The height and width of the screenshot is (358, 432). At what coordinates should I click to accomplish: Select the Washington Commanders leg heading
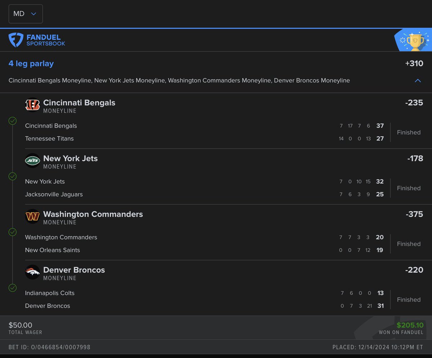[x=93, y=214]
